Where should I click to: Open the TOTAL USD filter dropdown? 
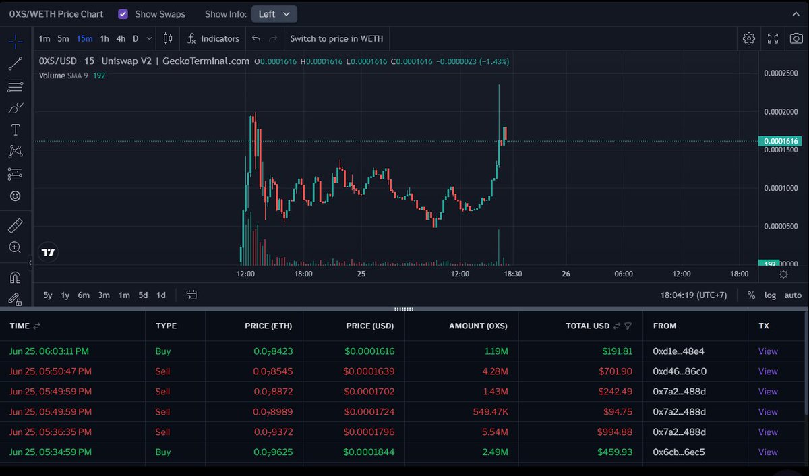coord(628,326)
